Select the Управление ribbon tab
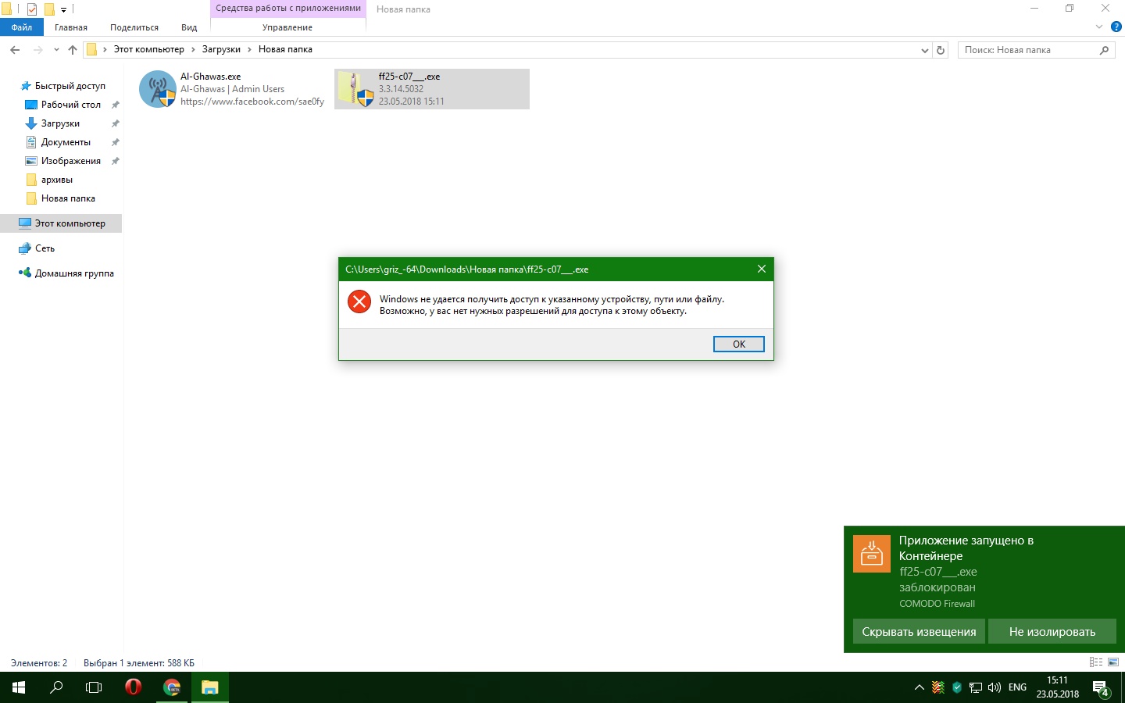 tap(287, 27)
